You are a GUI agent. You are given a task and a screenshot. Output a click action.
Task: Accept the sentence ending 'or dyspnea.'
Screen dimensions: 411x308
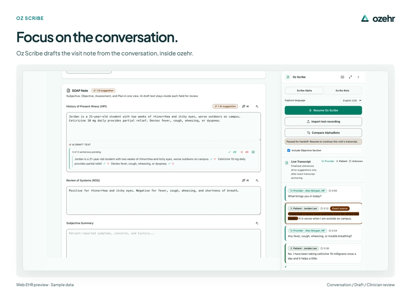coord(170,164)
